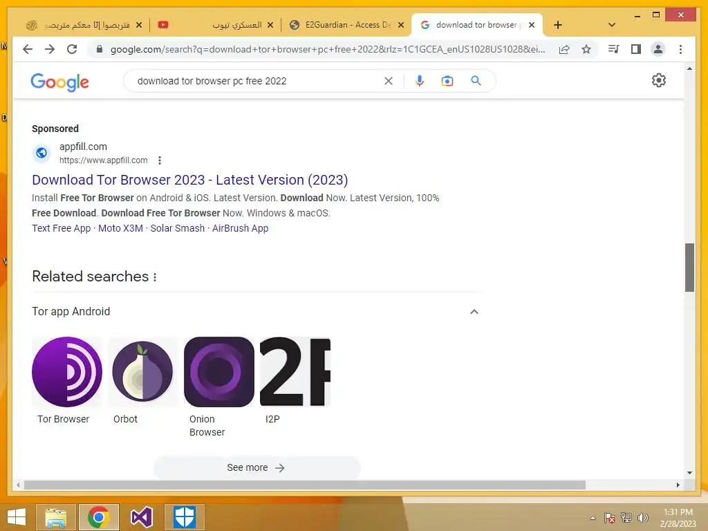Search by image with camera icon
This screenshot has width=708, height=531.
(447, 81)
